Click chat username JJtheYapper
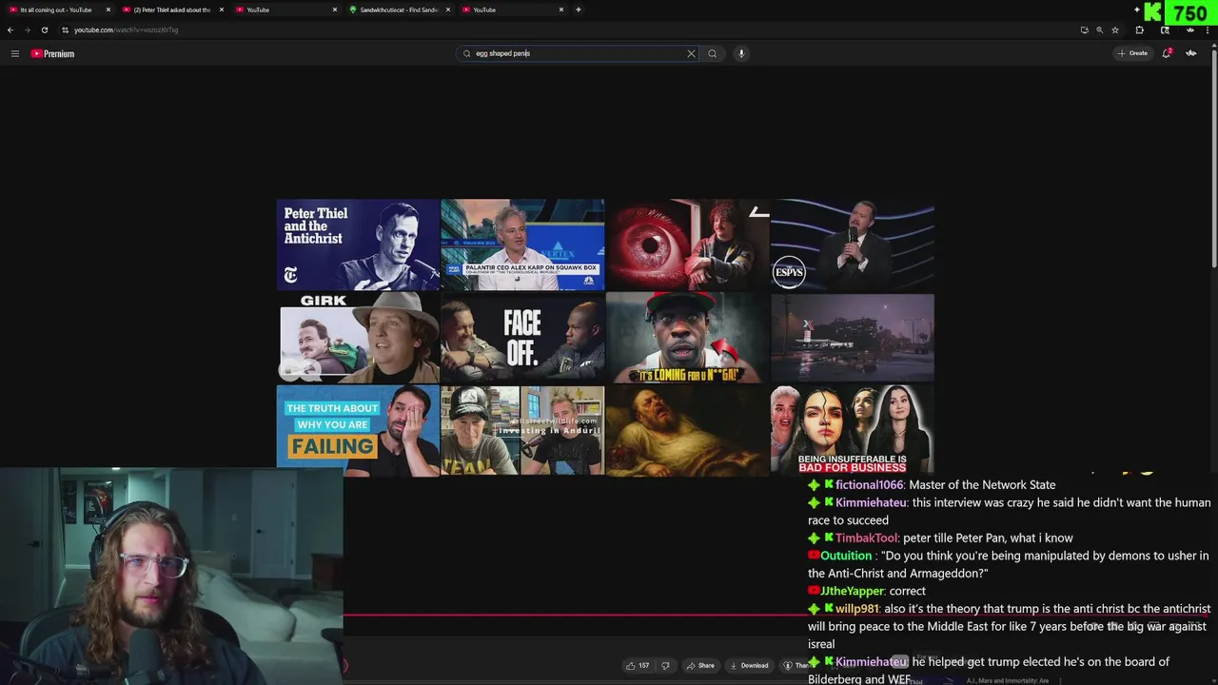The image size is (1218, 685). coord(852,591)
